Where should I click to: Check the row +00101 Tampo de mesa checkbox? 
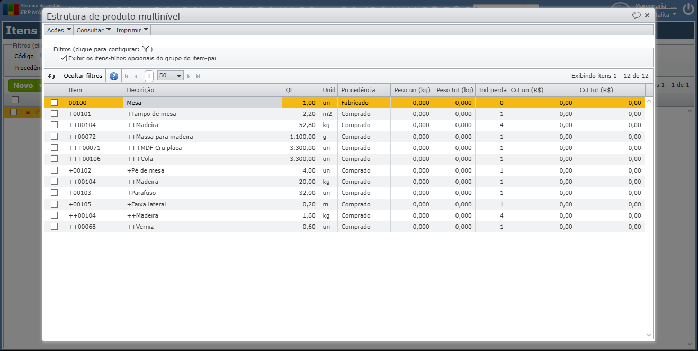(54, 114)
